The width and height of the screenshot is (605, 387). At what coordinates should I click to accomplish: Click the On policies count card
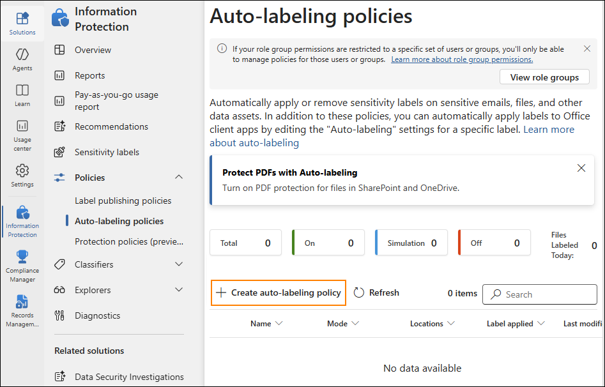(x=328, y=243)
